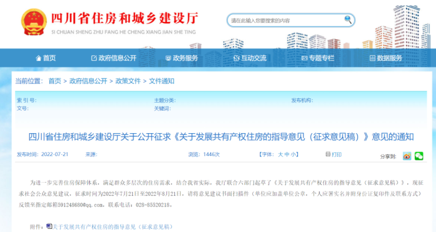Open the attachment document icon
Image resolution: width=436 pixels, height=232 pixels.
tap(49, 226)
